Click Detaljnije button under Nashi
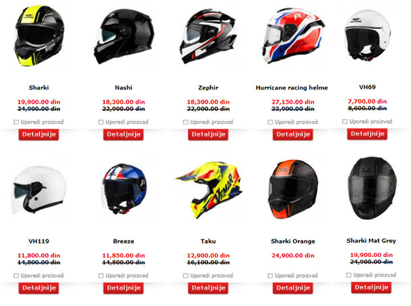 click(123, 135)
